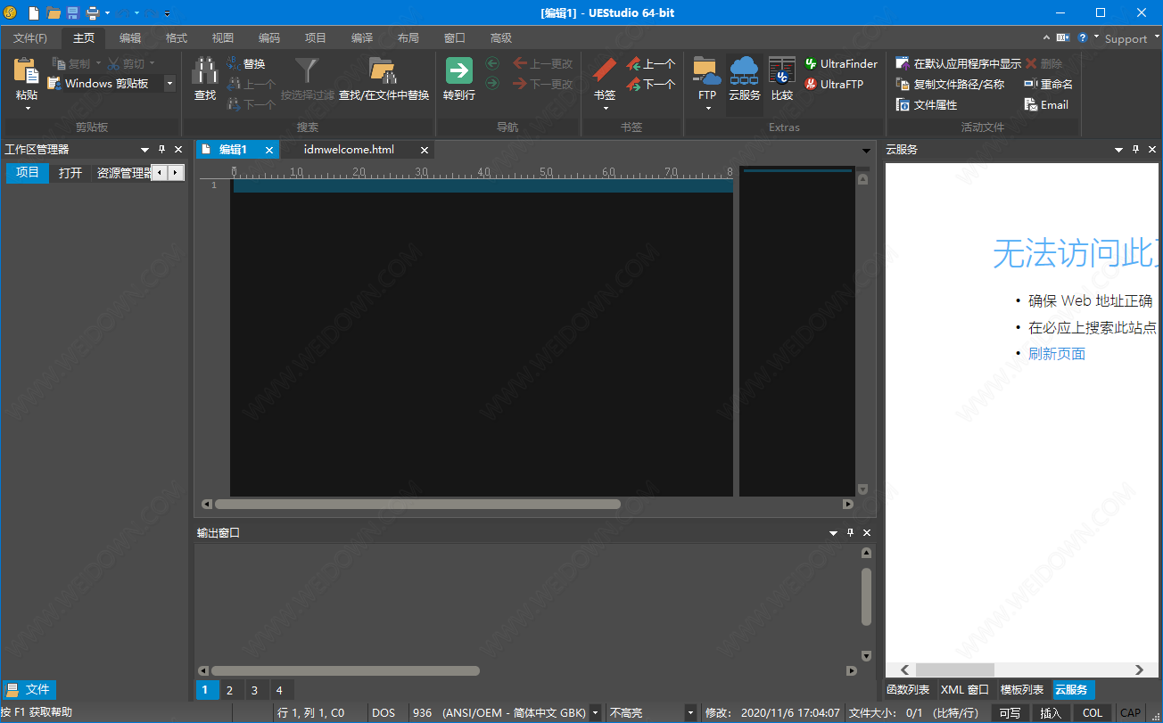Switch to 打开 tab in workspace manager
This screenshot has width=1163, height=723.
[70, 173]
